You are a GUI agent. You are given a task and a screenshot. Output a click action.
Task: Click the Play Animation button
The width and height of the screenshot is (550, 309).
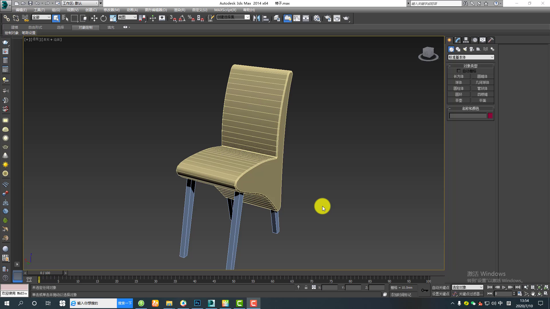504,287
